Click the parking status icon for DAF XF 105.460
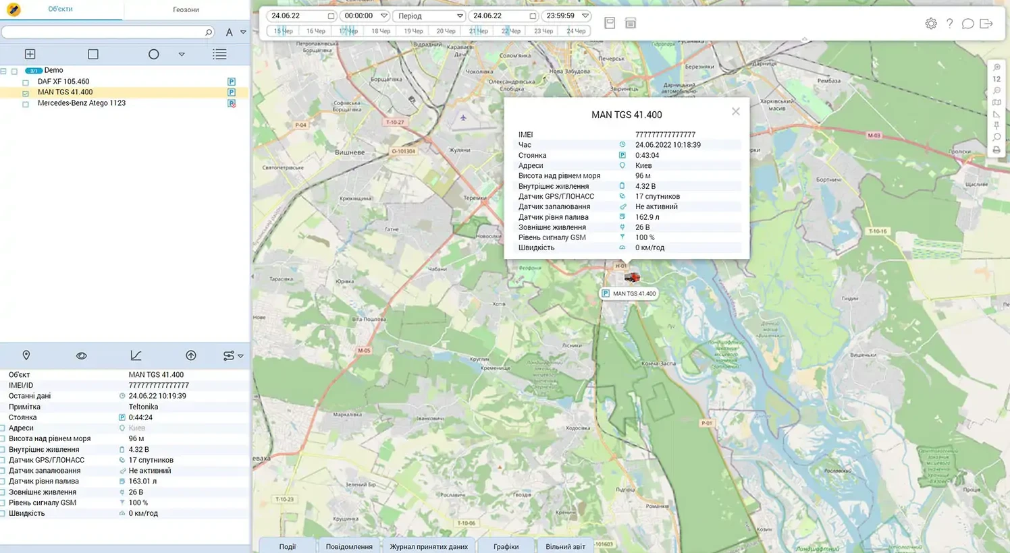Image resolution: width=1010 pixels, height=553 pixels. tap(232, 82)
